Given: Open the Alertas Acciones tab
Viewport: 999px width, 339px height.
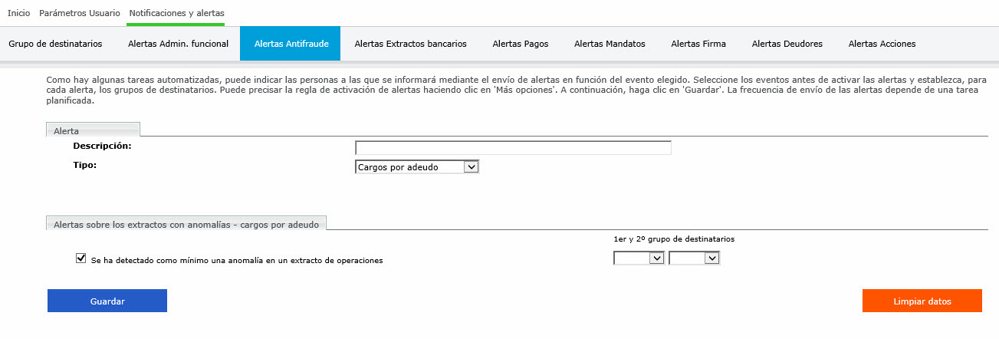Looking at the screenshot, I should pos(882,44).
